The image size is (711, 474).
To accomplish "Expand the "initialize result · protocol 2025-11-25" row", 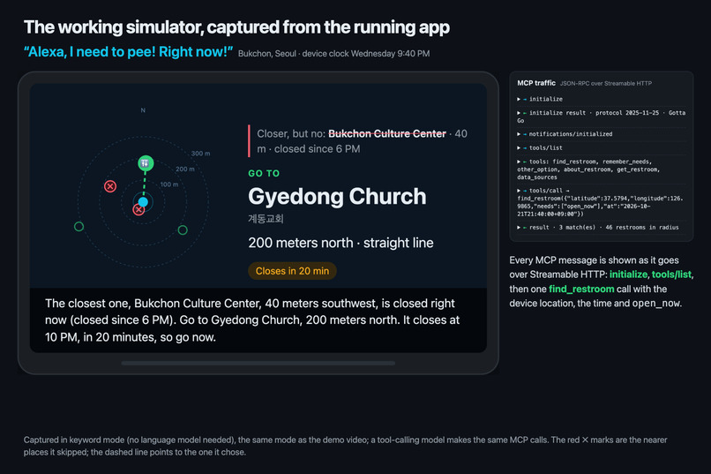I will (602, 117).
